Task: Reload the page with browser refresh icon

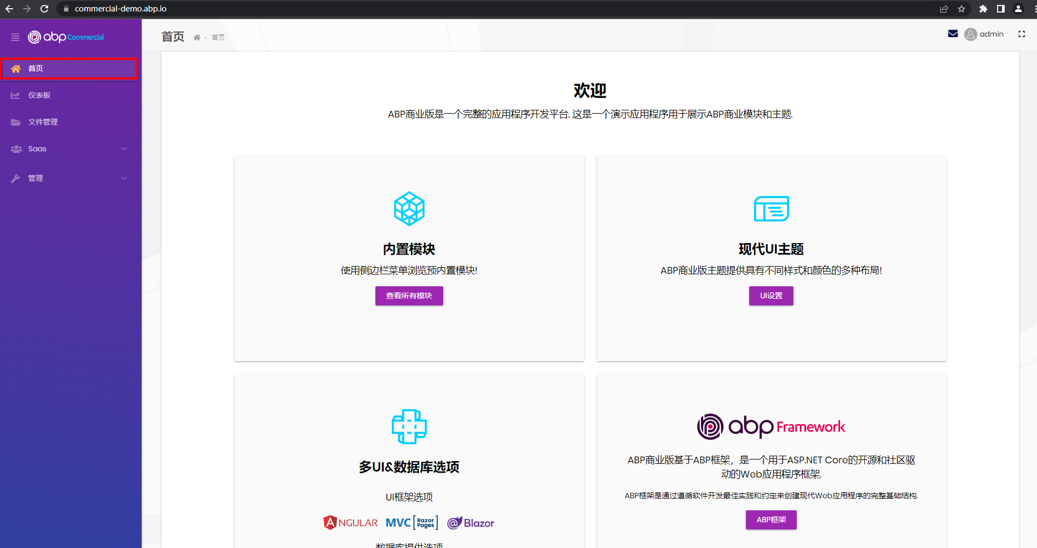Action: click(44, 9)
